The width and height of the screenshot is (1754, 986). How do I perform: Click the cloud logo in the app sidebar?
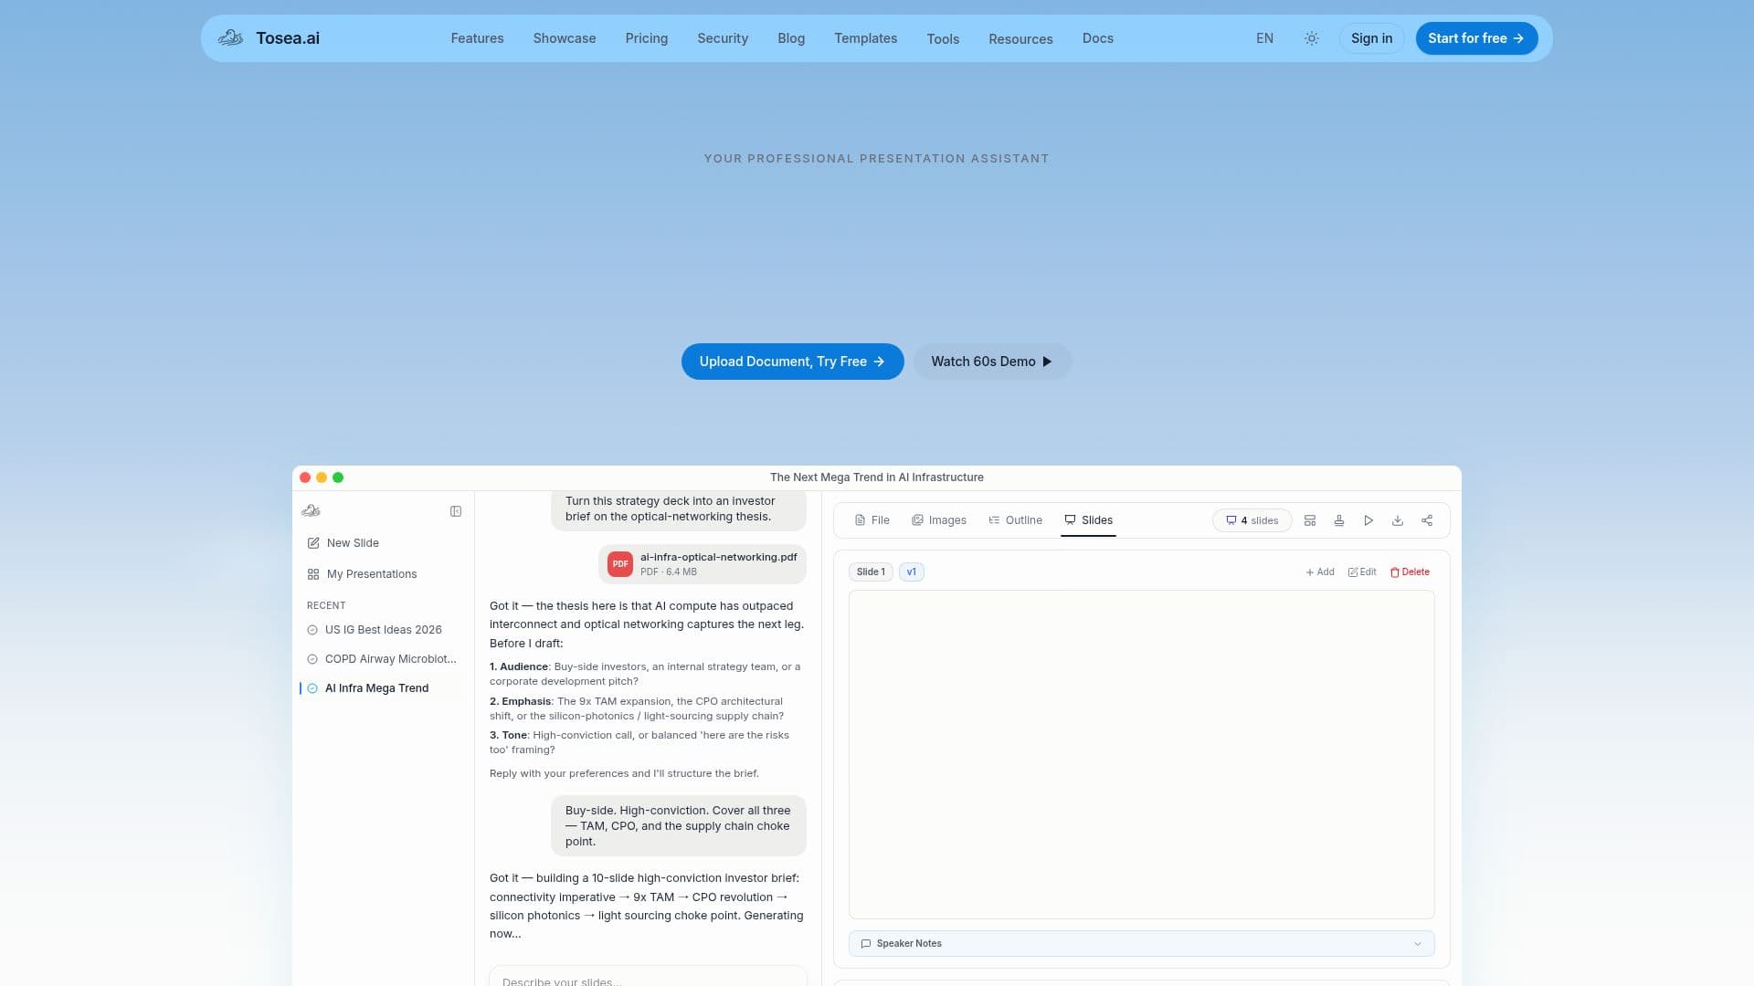coord(311,511)
